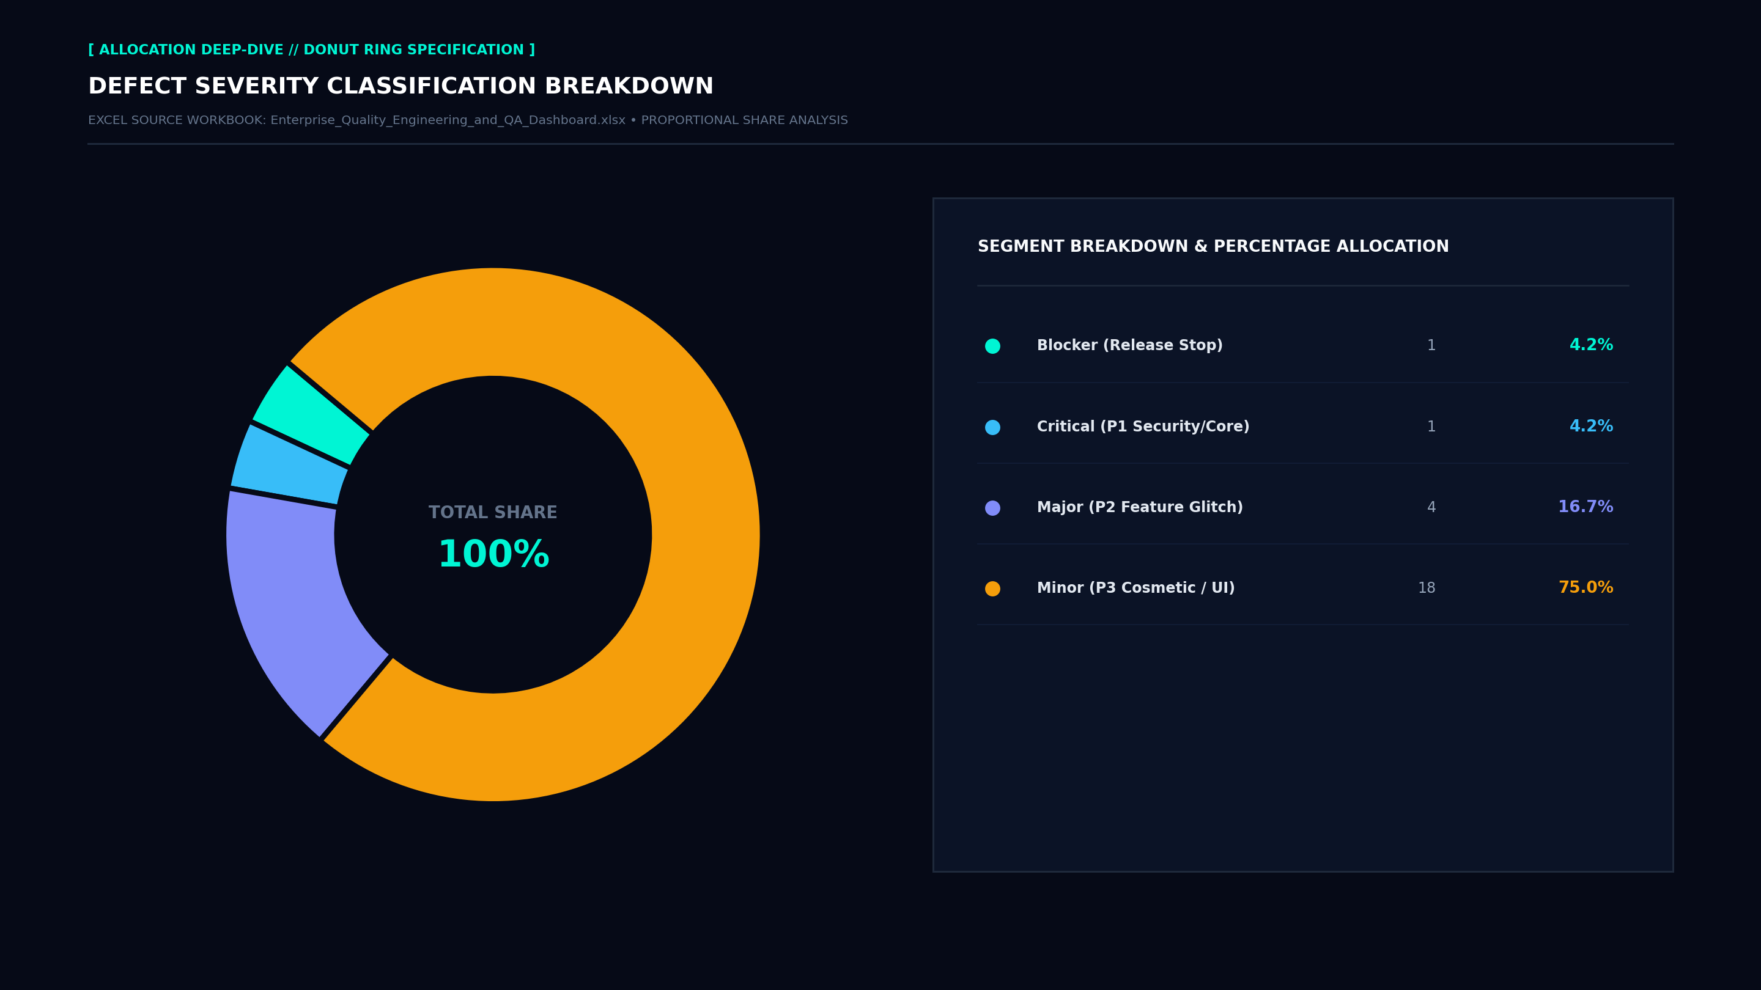Viewport: 1761px width, 990px height.
Task: Click the count 4 in Major row
Action: click(x=1431, y=508)
